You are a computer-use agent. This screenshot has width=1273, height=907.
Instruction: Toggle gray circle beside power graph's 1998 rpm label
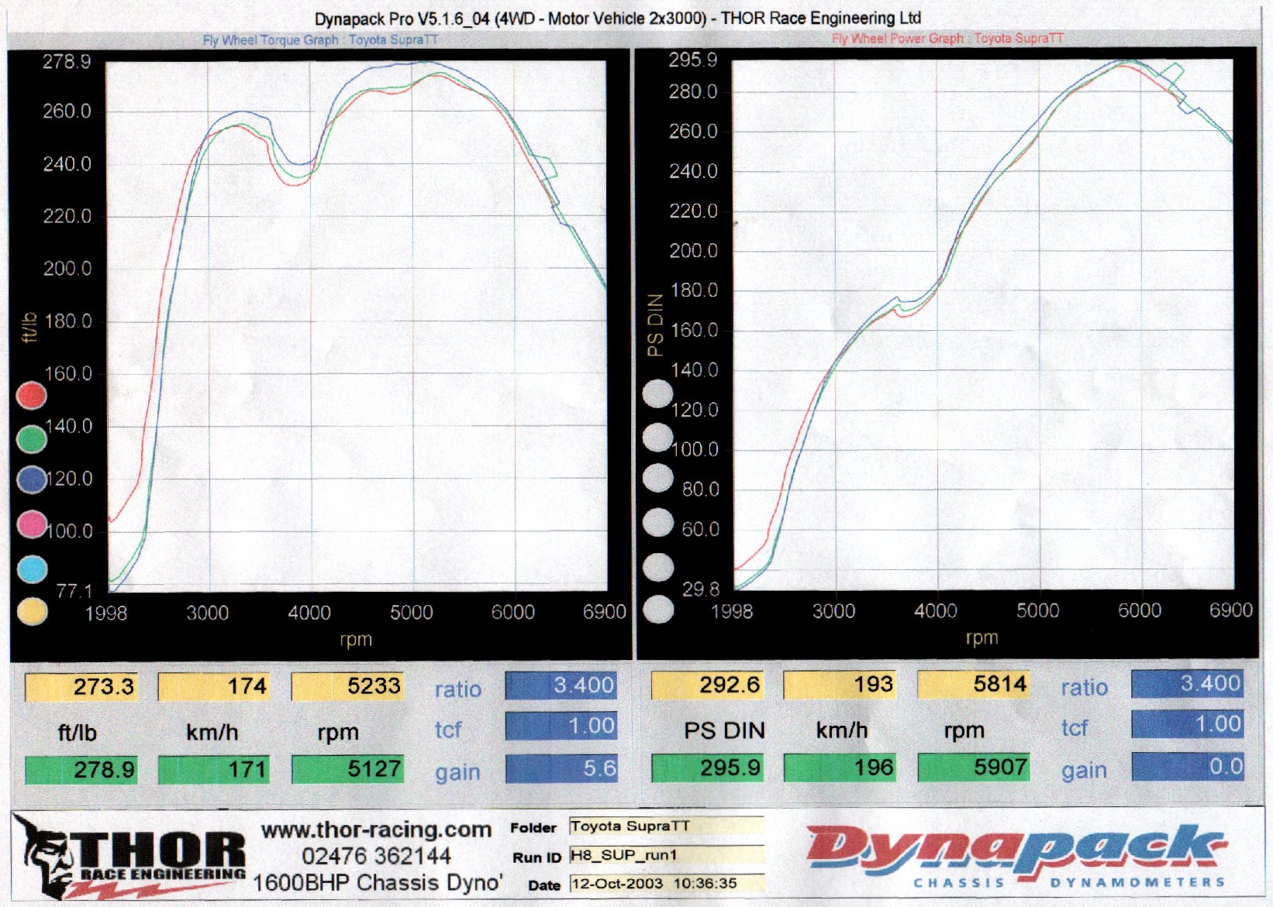tap(657, 610)
